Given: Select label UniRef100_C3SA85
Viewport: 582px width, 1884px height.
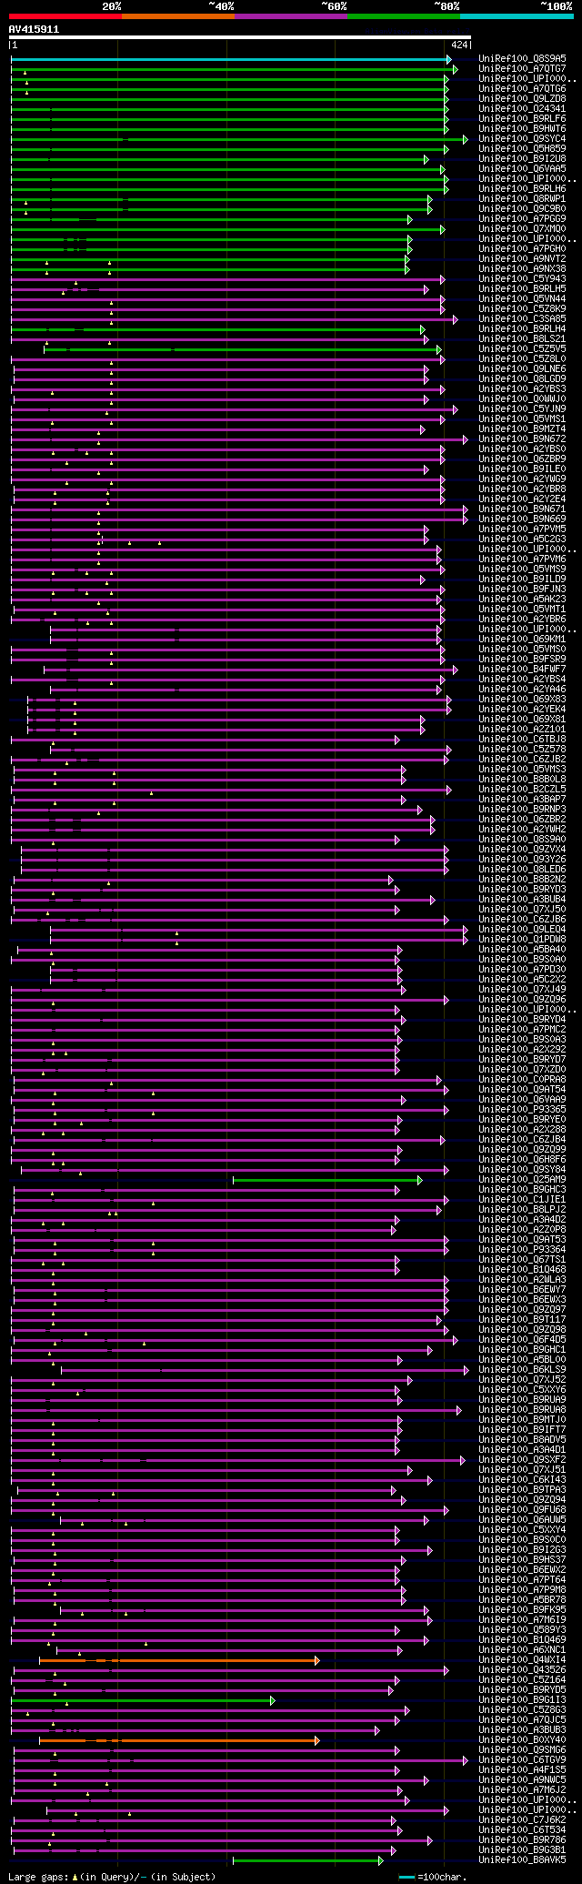Looking at the screenshot, I should tap(522, 319).
